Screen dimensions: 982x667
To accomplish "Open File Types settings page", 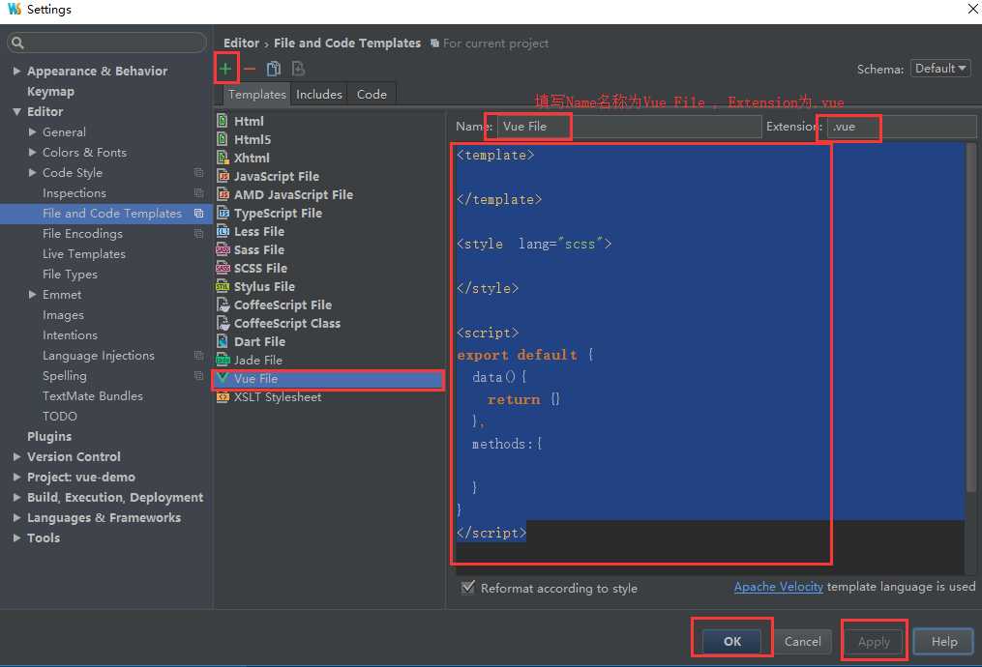I will [70, 275].
